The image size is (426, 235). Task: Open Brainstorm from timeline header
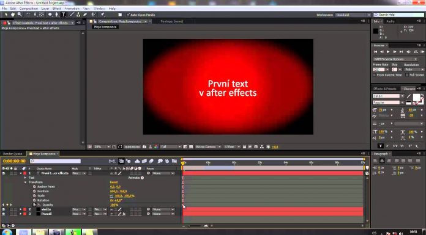click(x=160, y=161)
